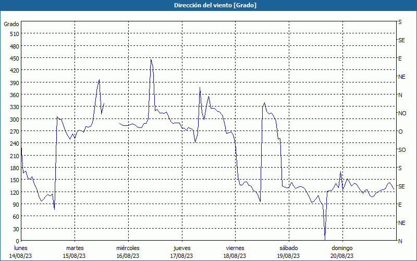The width and height of the screenshot is (417, 261).
Task: Select the 360 y-axis value
Action: click(x=15, y=95)
